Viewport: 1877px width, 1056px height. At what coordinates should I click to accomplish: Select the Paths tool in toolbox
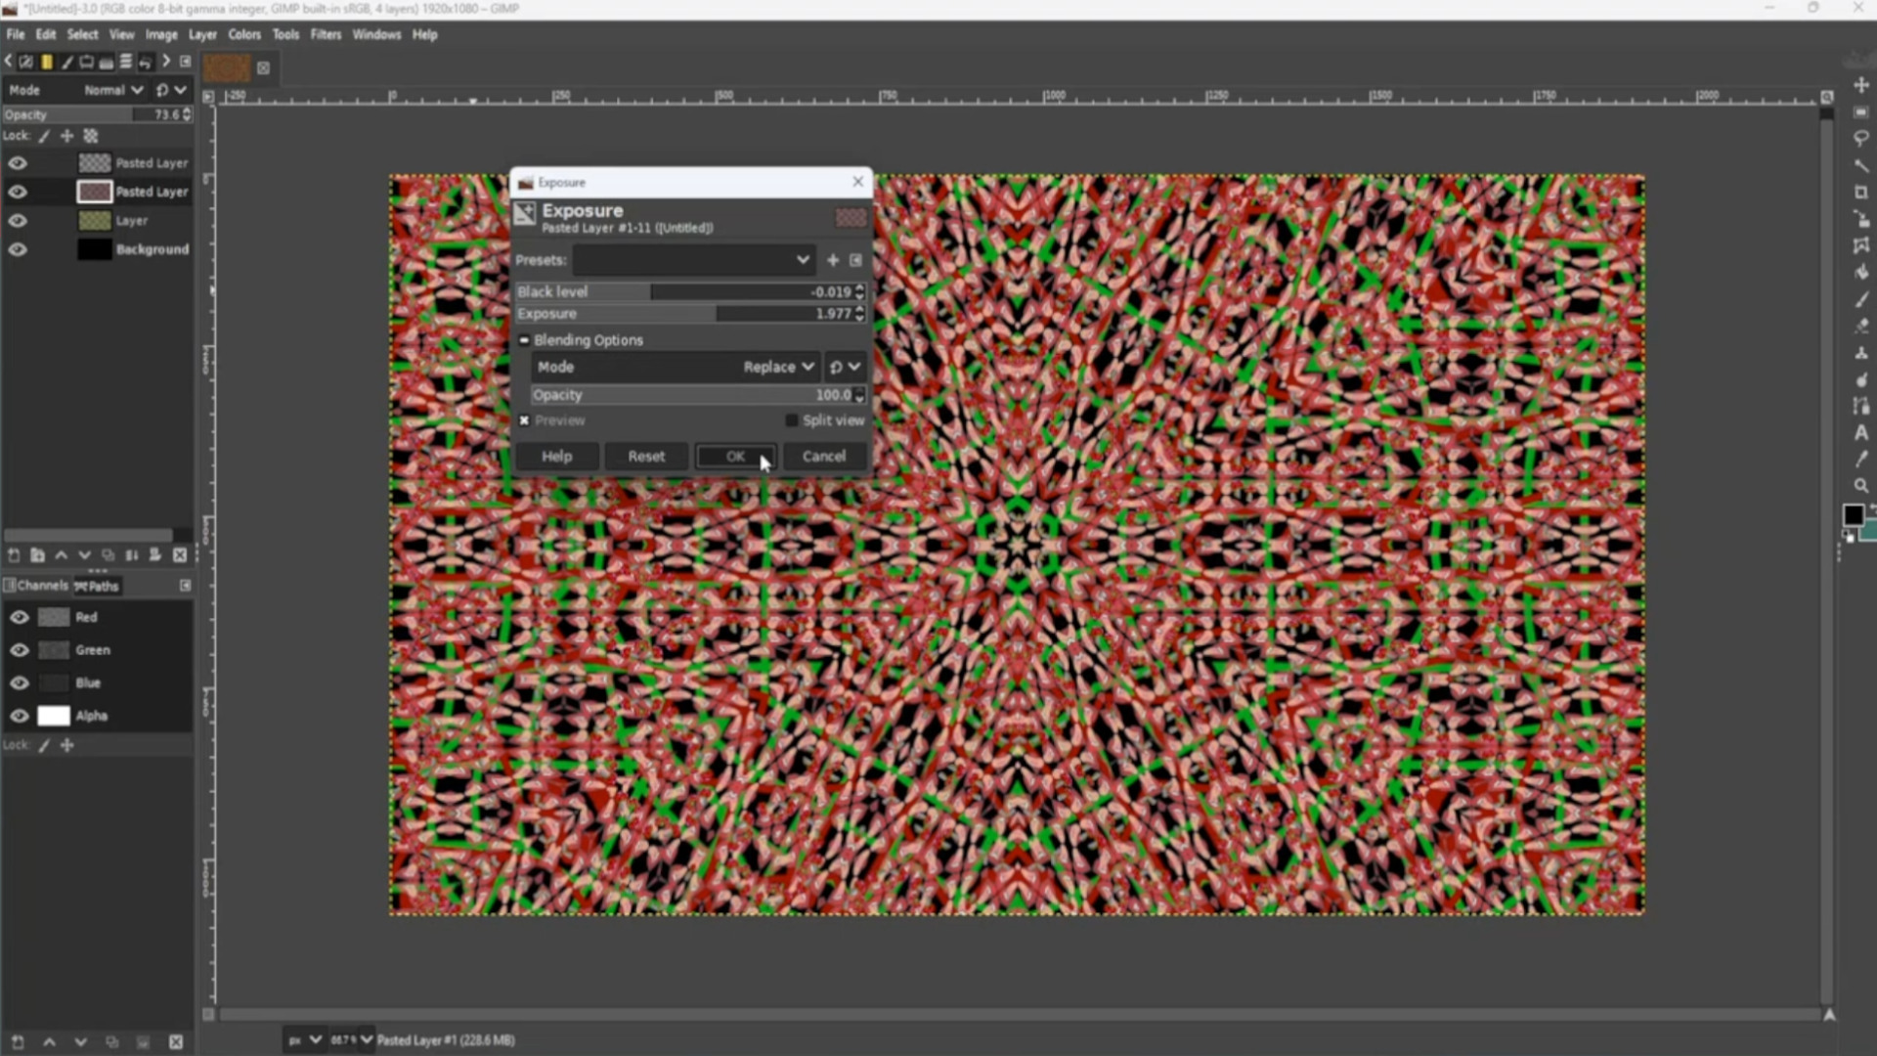click(x=1860, y=406)
